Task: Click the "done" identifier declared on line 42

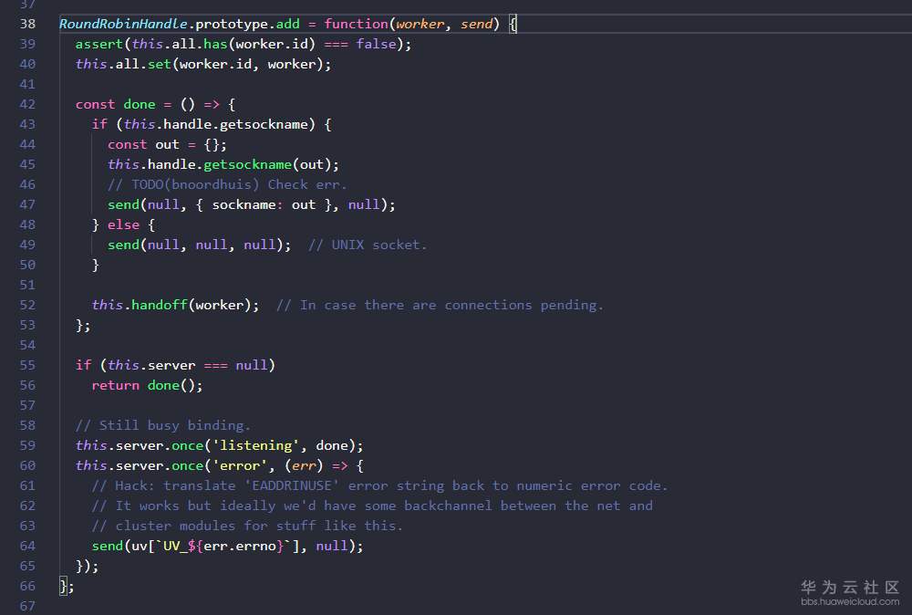Action: point(140,104)
